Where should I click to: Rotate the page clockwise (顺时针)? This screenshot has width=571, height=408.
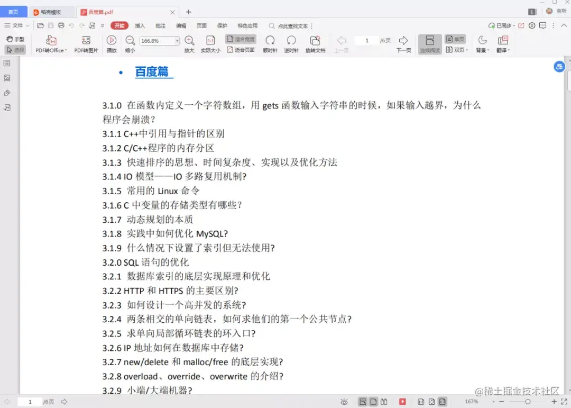pyautogui.click(x=270, y=42)
